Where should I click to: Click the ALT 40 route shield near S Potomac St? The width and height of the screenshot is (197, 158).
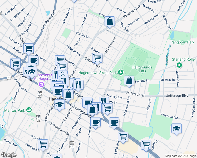[x=39, y=118]
